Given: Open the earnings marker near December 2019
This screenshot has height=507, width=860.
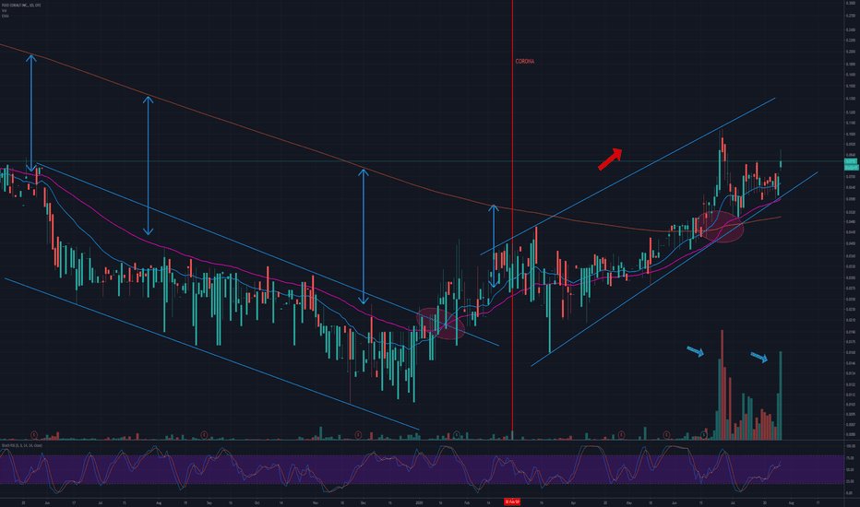Looking at the screenshot, I should click(x=358, y=435).
